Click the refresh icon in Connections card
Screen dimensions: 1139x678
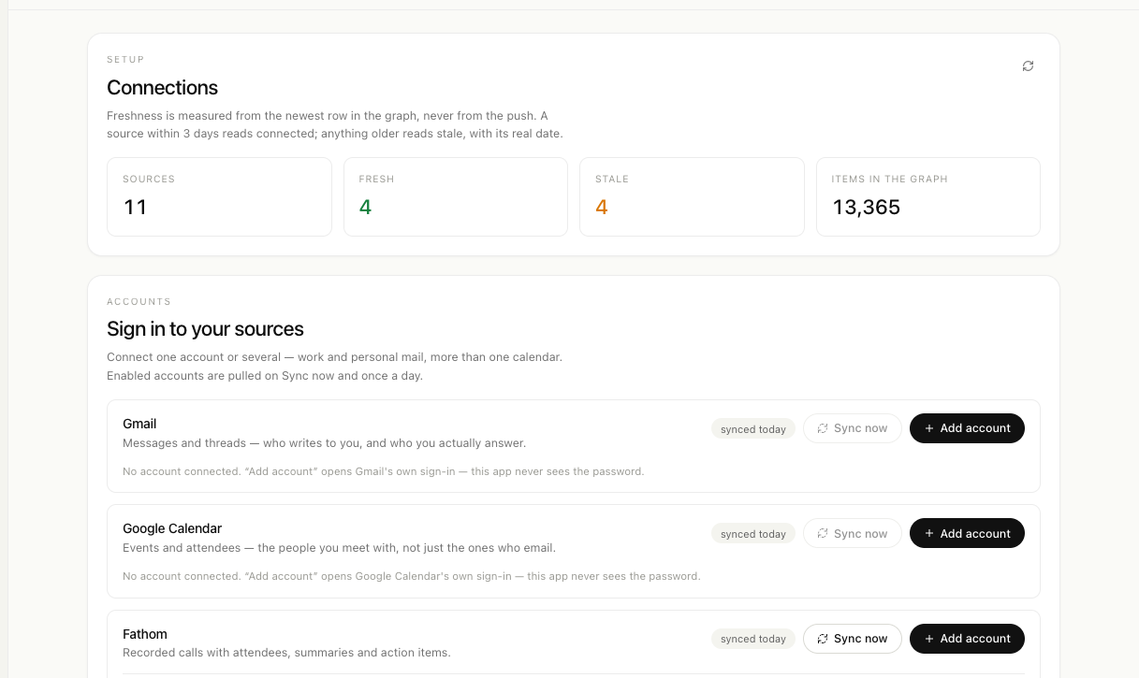pyautogui.click(x=1028, y=66)
